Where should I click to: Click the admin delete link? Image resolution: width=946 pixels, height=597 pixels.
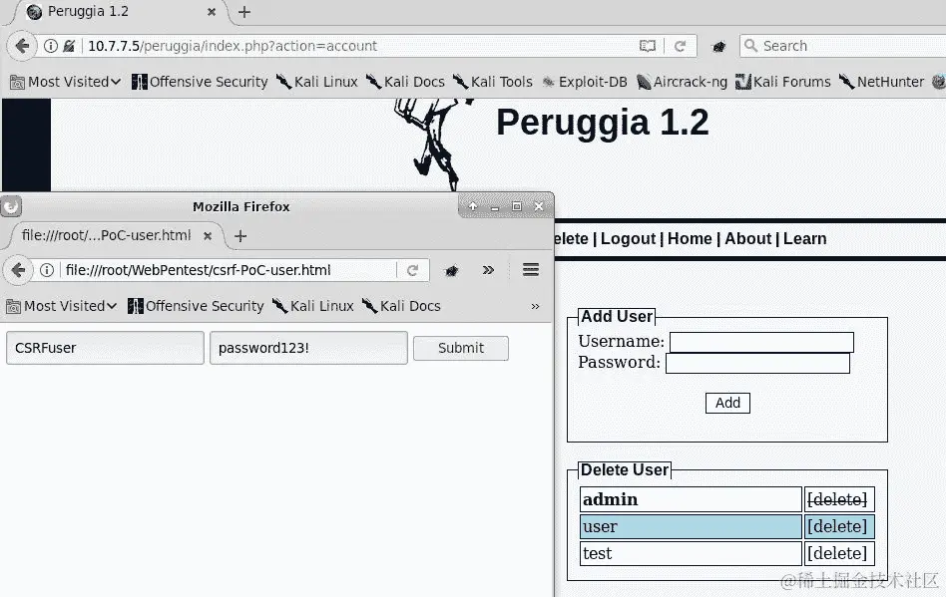(x=837, y=499)
